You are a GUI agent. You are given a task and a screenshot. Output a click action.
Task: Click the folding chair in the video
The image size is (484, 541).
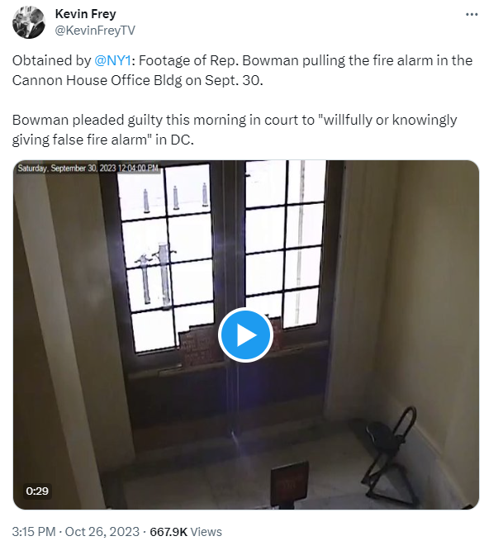(391, 453)
